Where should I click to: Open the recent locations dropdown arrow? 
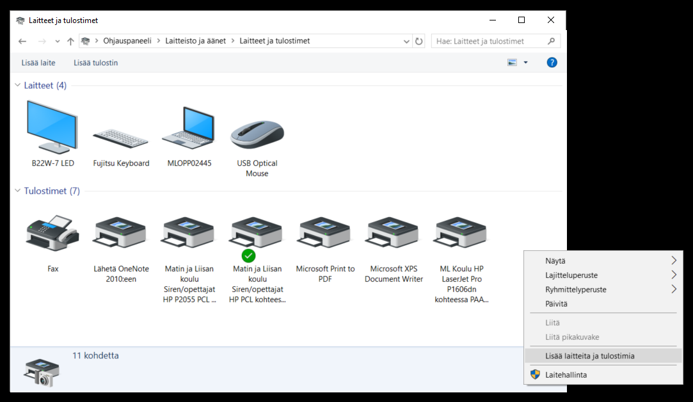(x=58, y=41)
